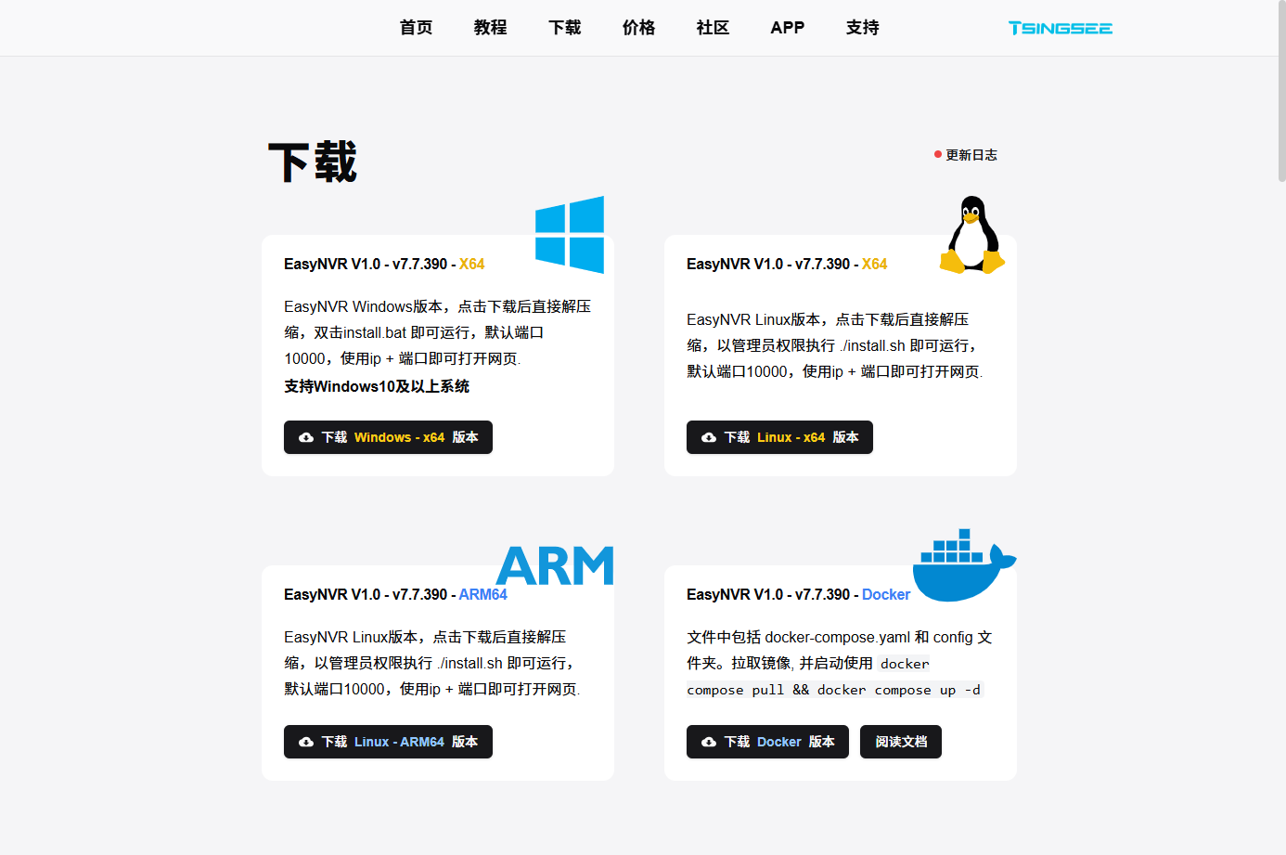Click the ARM64 card description paragraph
The image size is (1286, 855).
432,663
